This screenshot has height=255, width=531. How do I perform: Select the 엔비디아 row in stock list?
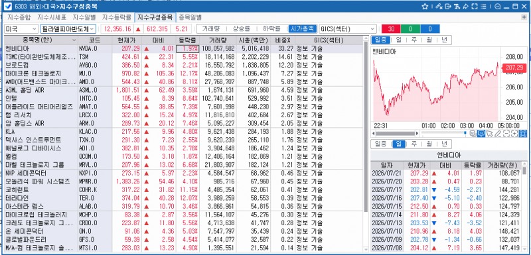tap(183, 48)
